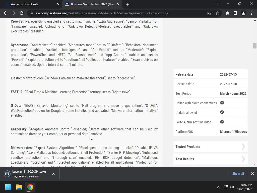Viewport: 257px width, 193px height.
Task: Click the keswin download file icon
Action: (x=7, y=174)
